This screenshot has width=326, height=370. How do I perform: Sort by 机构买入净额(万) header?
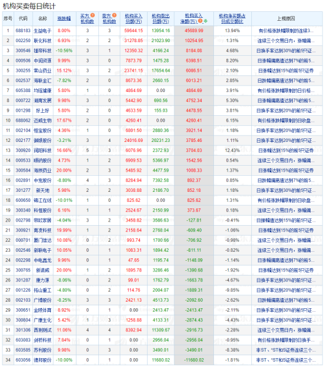pos(191,18)
